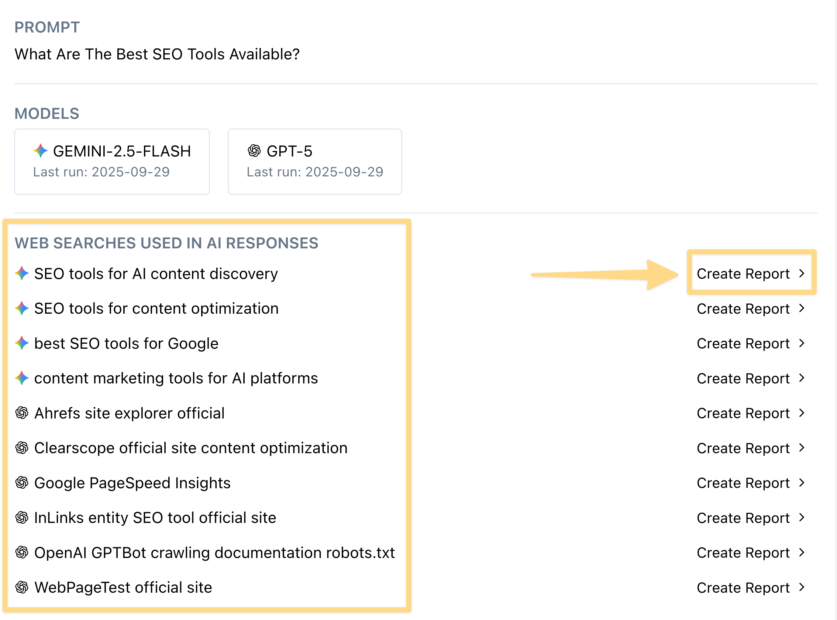
Task: Click Gemini icon next to 'best SEO tools for Google'
Action: pos(22,343)
